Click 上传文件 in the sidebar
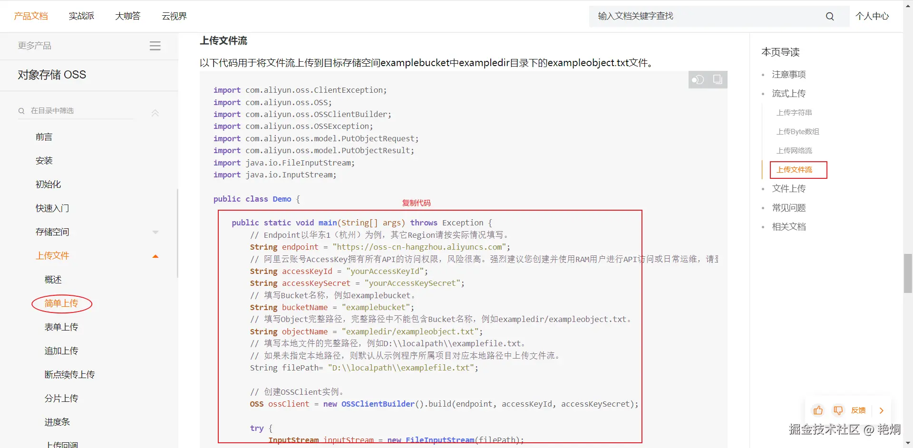The height and width of the screenshot is (448, 913). point(52,256)
